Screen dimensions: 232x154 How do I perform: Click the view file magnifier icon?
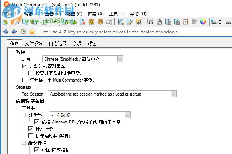click(121, 22)
